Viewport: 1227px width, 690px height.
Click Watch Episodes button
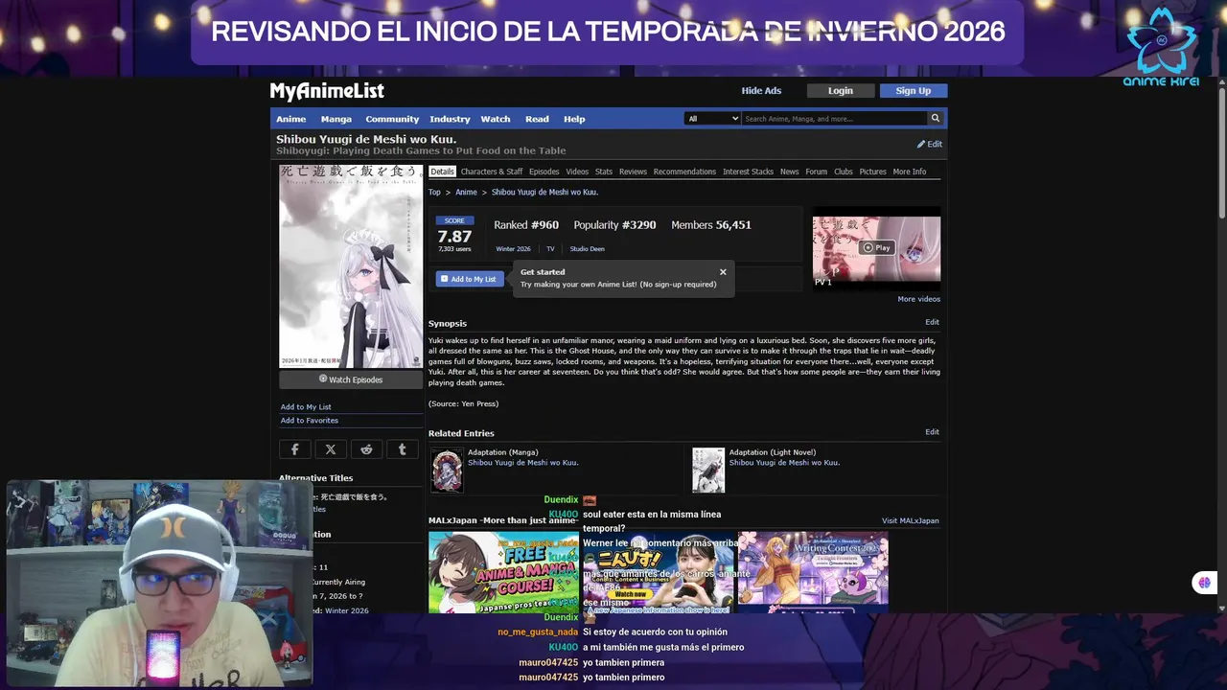coord(351,379)
